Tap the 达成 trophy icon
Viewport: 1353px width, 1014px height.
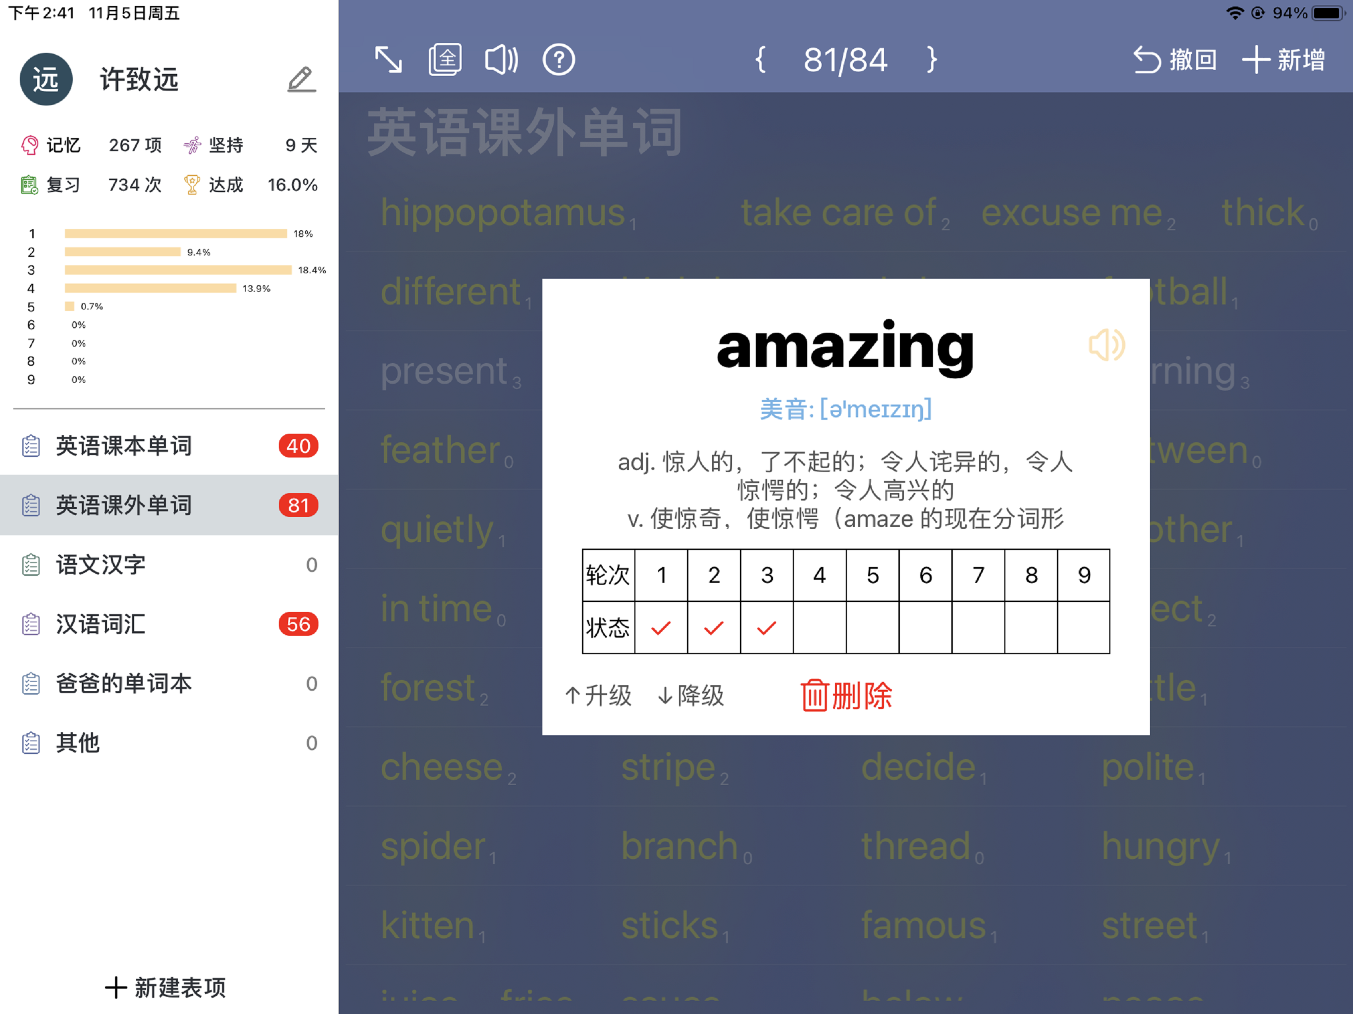(x=192, y=185)
